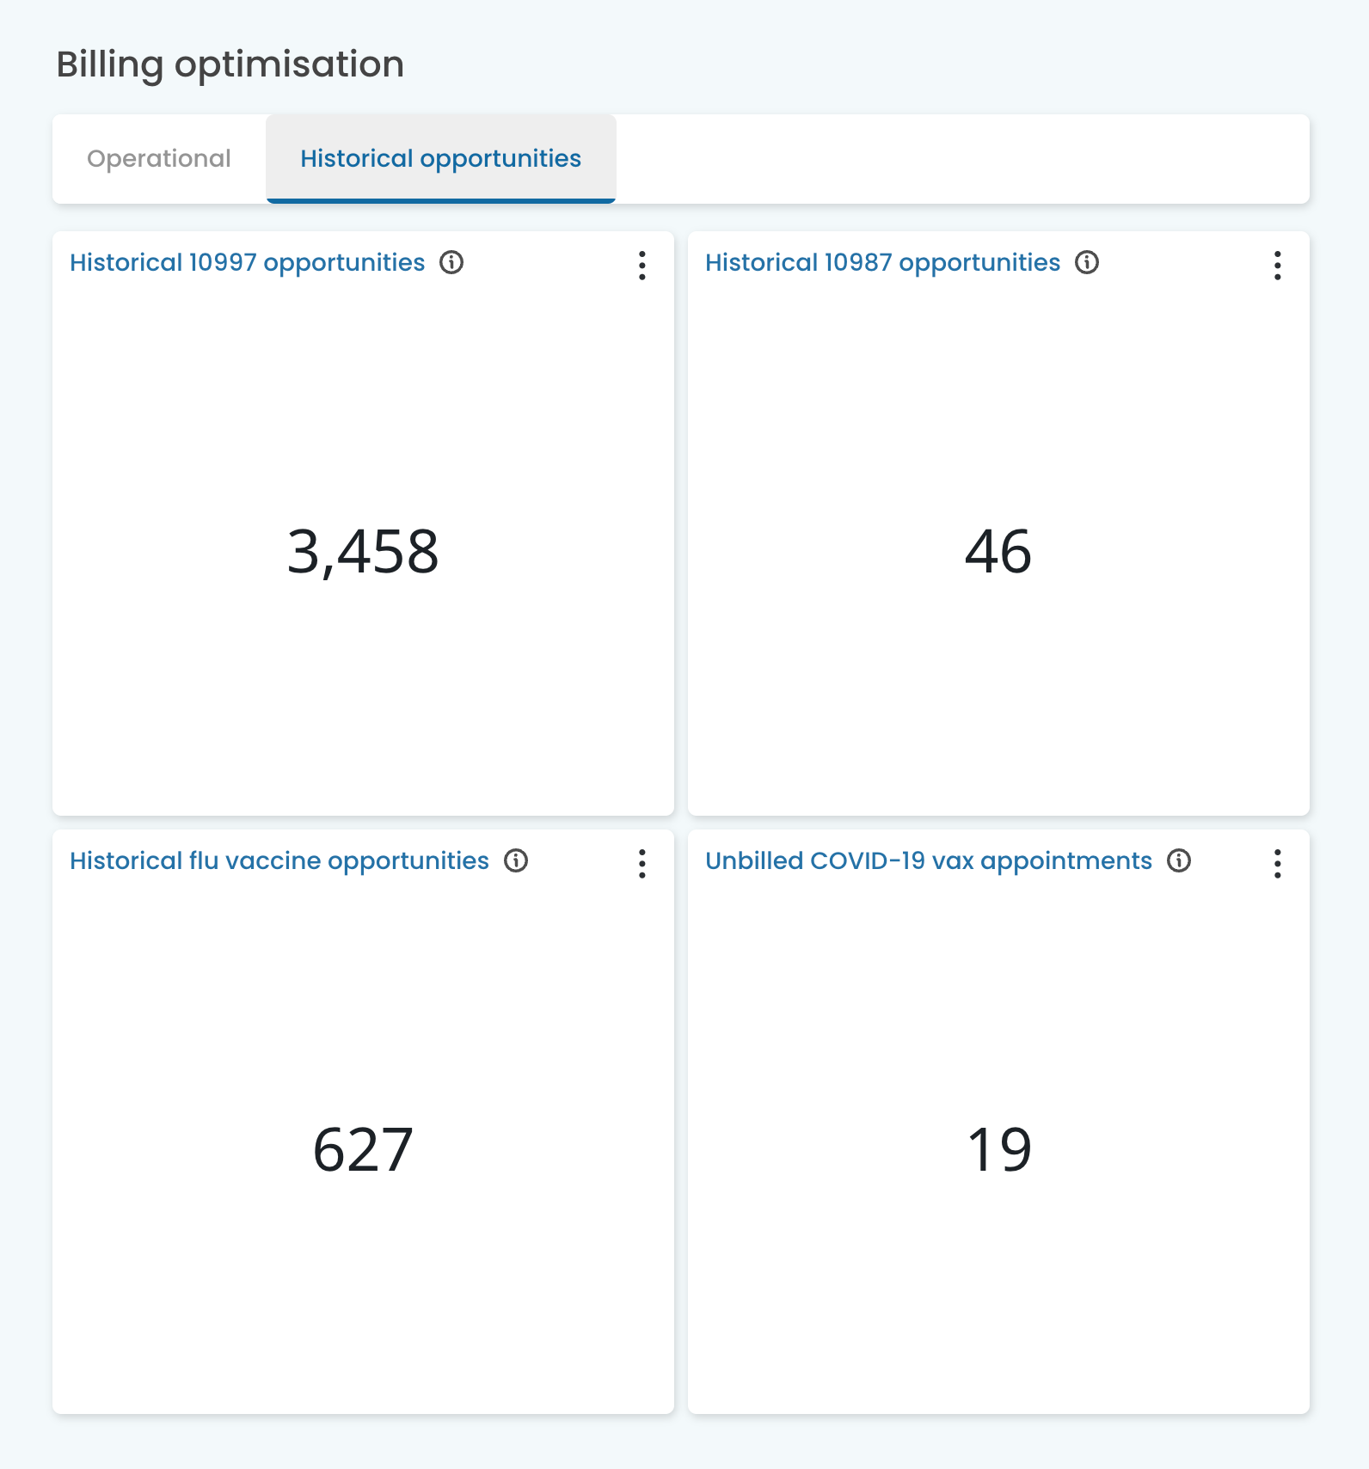This screenshot has width=1369, height=1469.
Task: Click the 3,458 value on 10997 card
Action: pos(363,551)
